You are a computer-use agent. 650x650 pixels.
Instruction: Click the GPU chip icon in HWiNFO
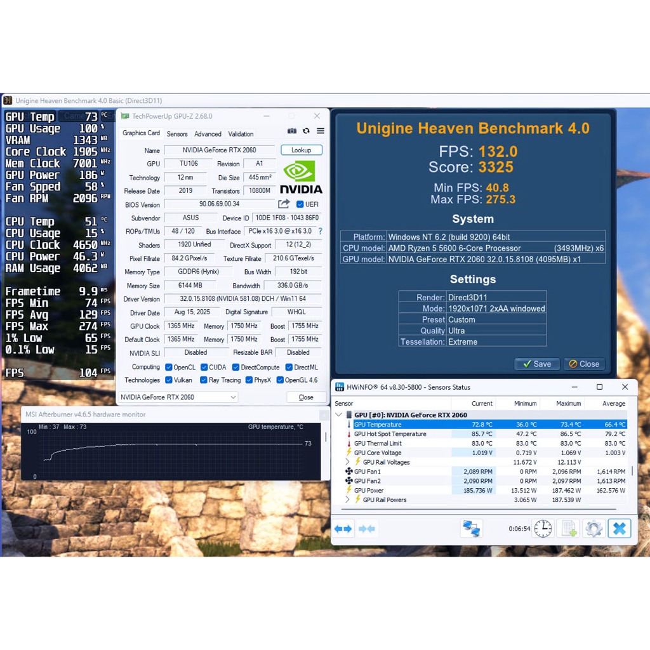coord(349,415)
